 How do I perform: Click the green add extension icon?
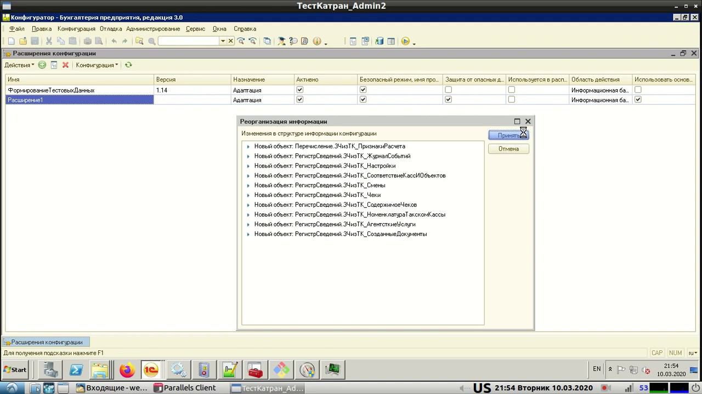(x=42, y=65)
